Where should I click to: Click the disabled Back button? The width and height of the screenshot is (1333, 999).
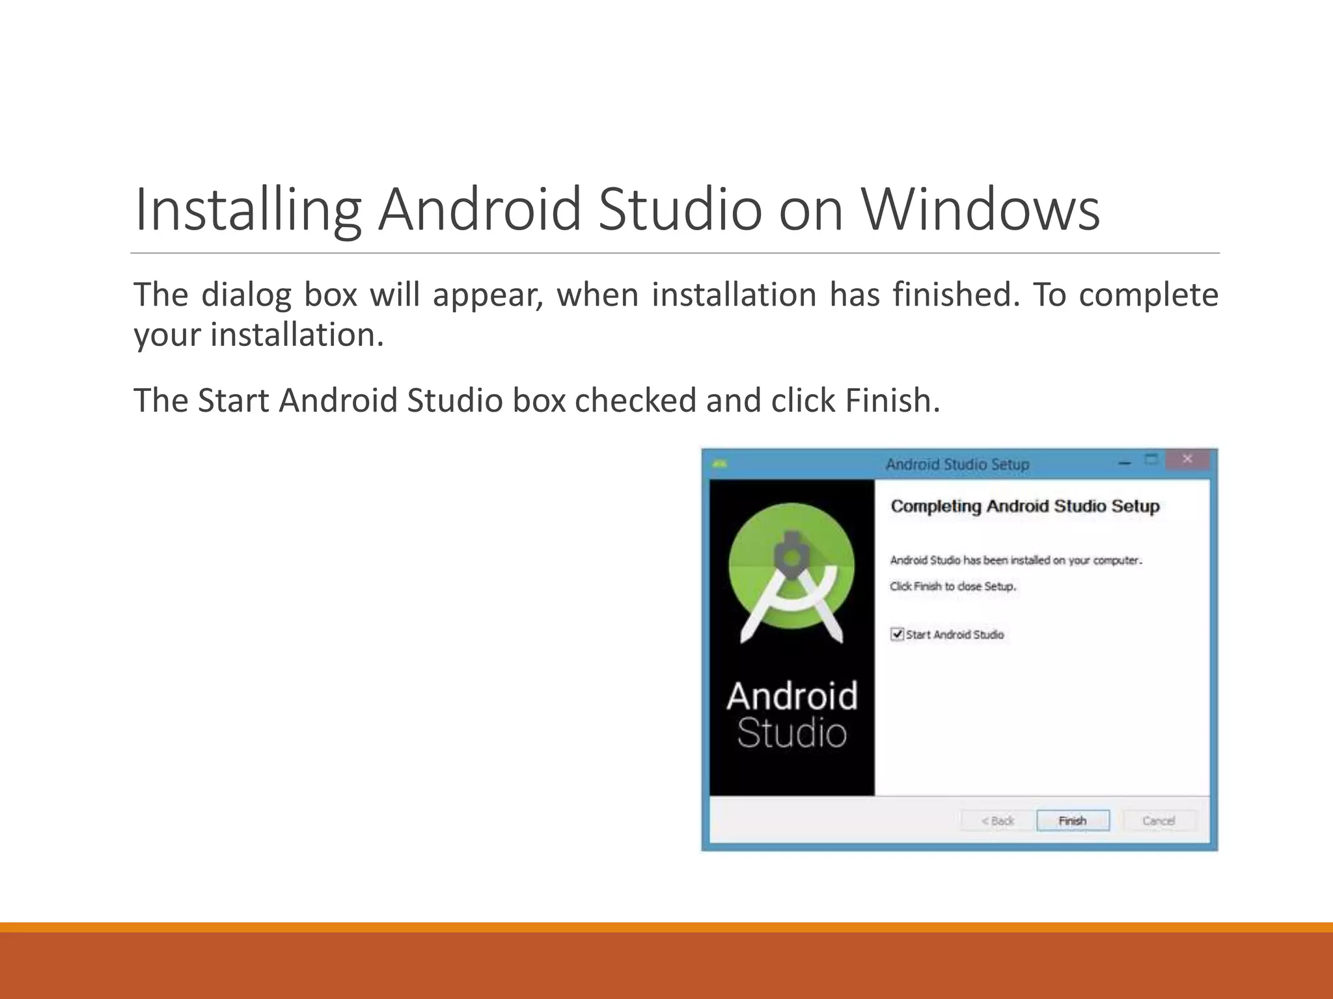click(997, 820)
